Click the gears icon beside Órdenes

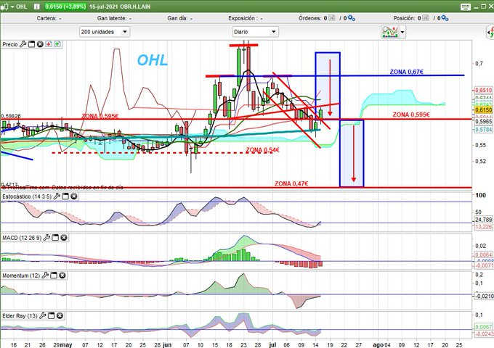[352, 18]
